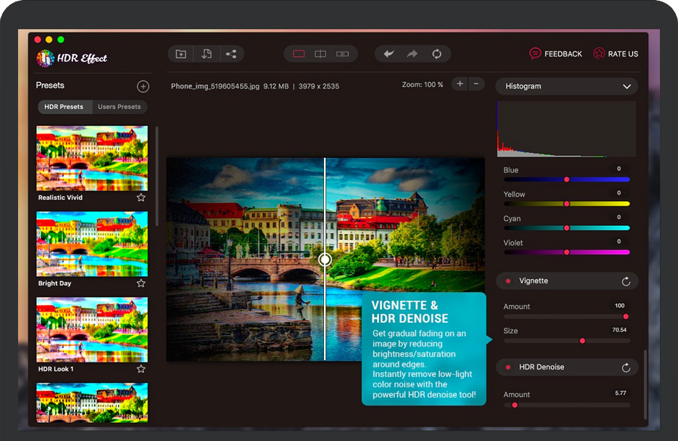Toggle the Vignette effect red dot

pyautogui.click(x=508, y=281)
